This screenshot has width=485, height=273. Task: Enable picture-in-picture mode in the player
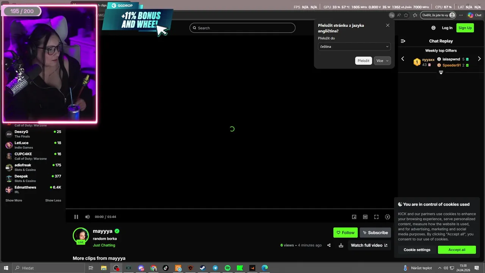click(354, 217)
